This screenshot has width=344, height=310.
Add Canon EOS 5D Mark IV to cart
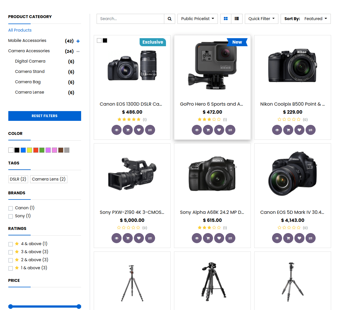288,238
